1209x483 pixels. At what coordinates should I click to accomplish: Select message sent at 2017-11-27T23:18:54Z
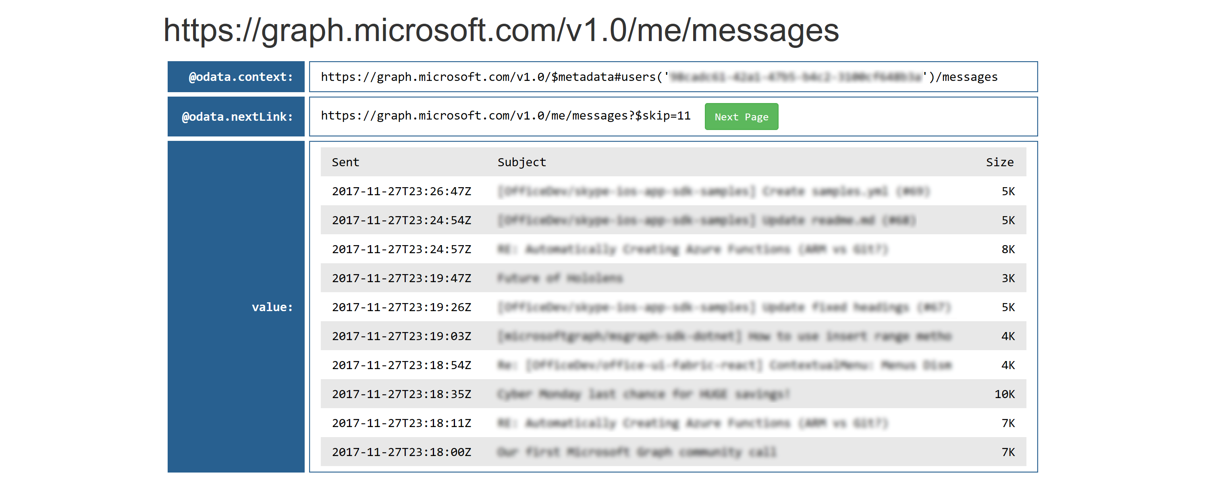(x=401, y=365)
